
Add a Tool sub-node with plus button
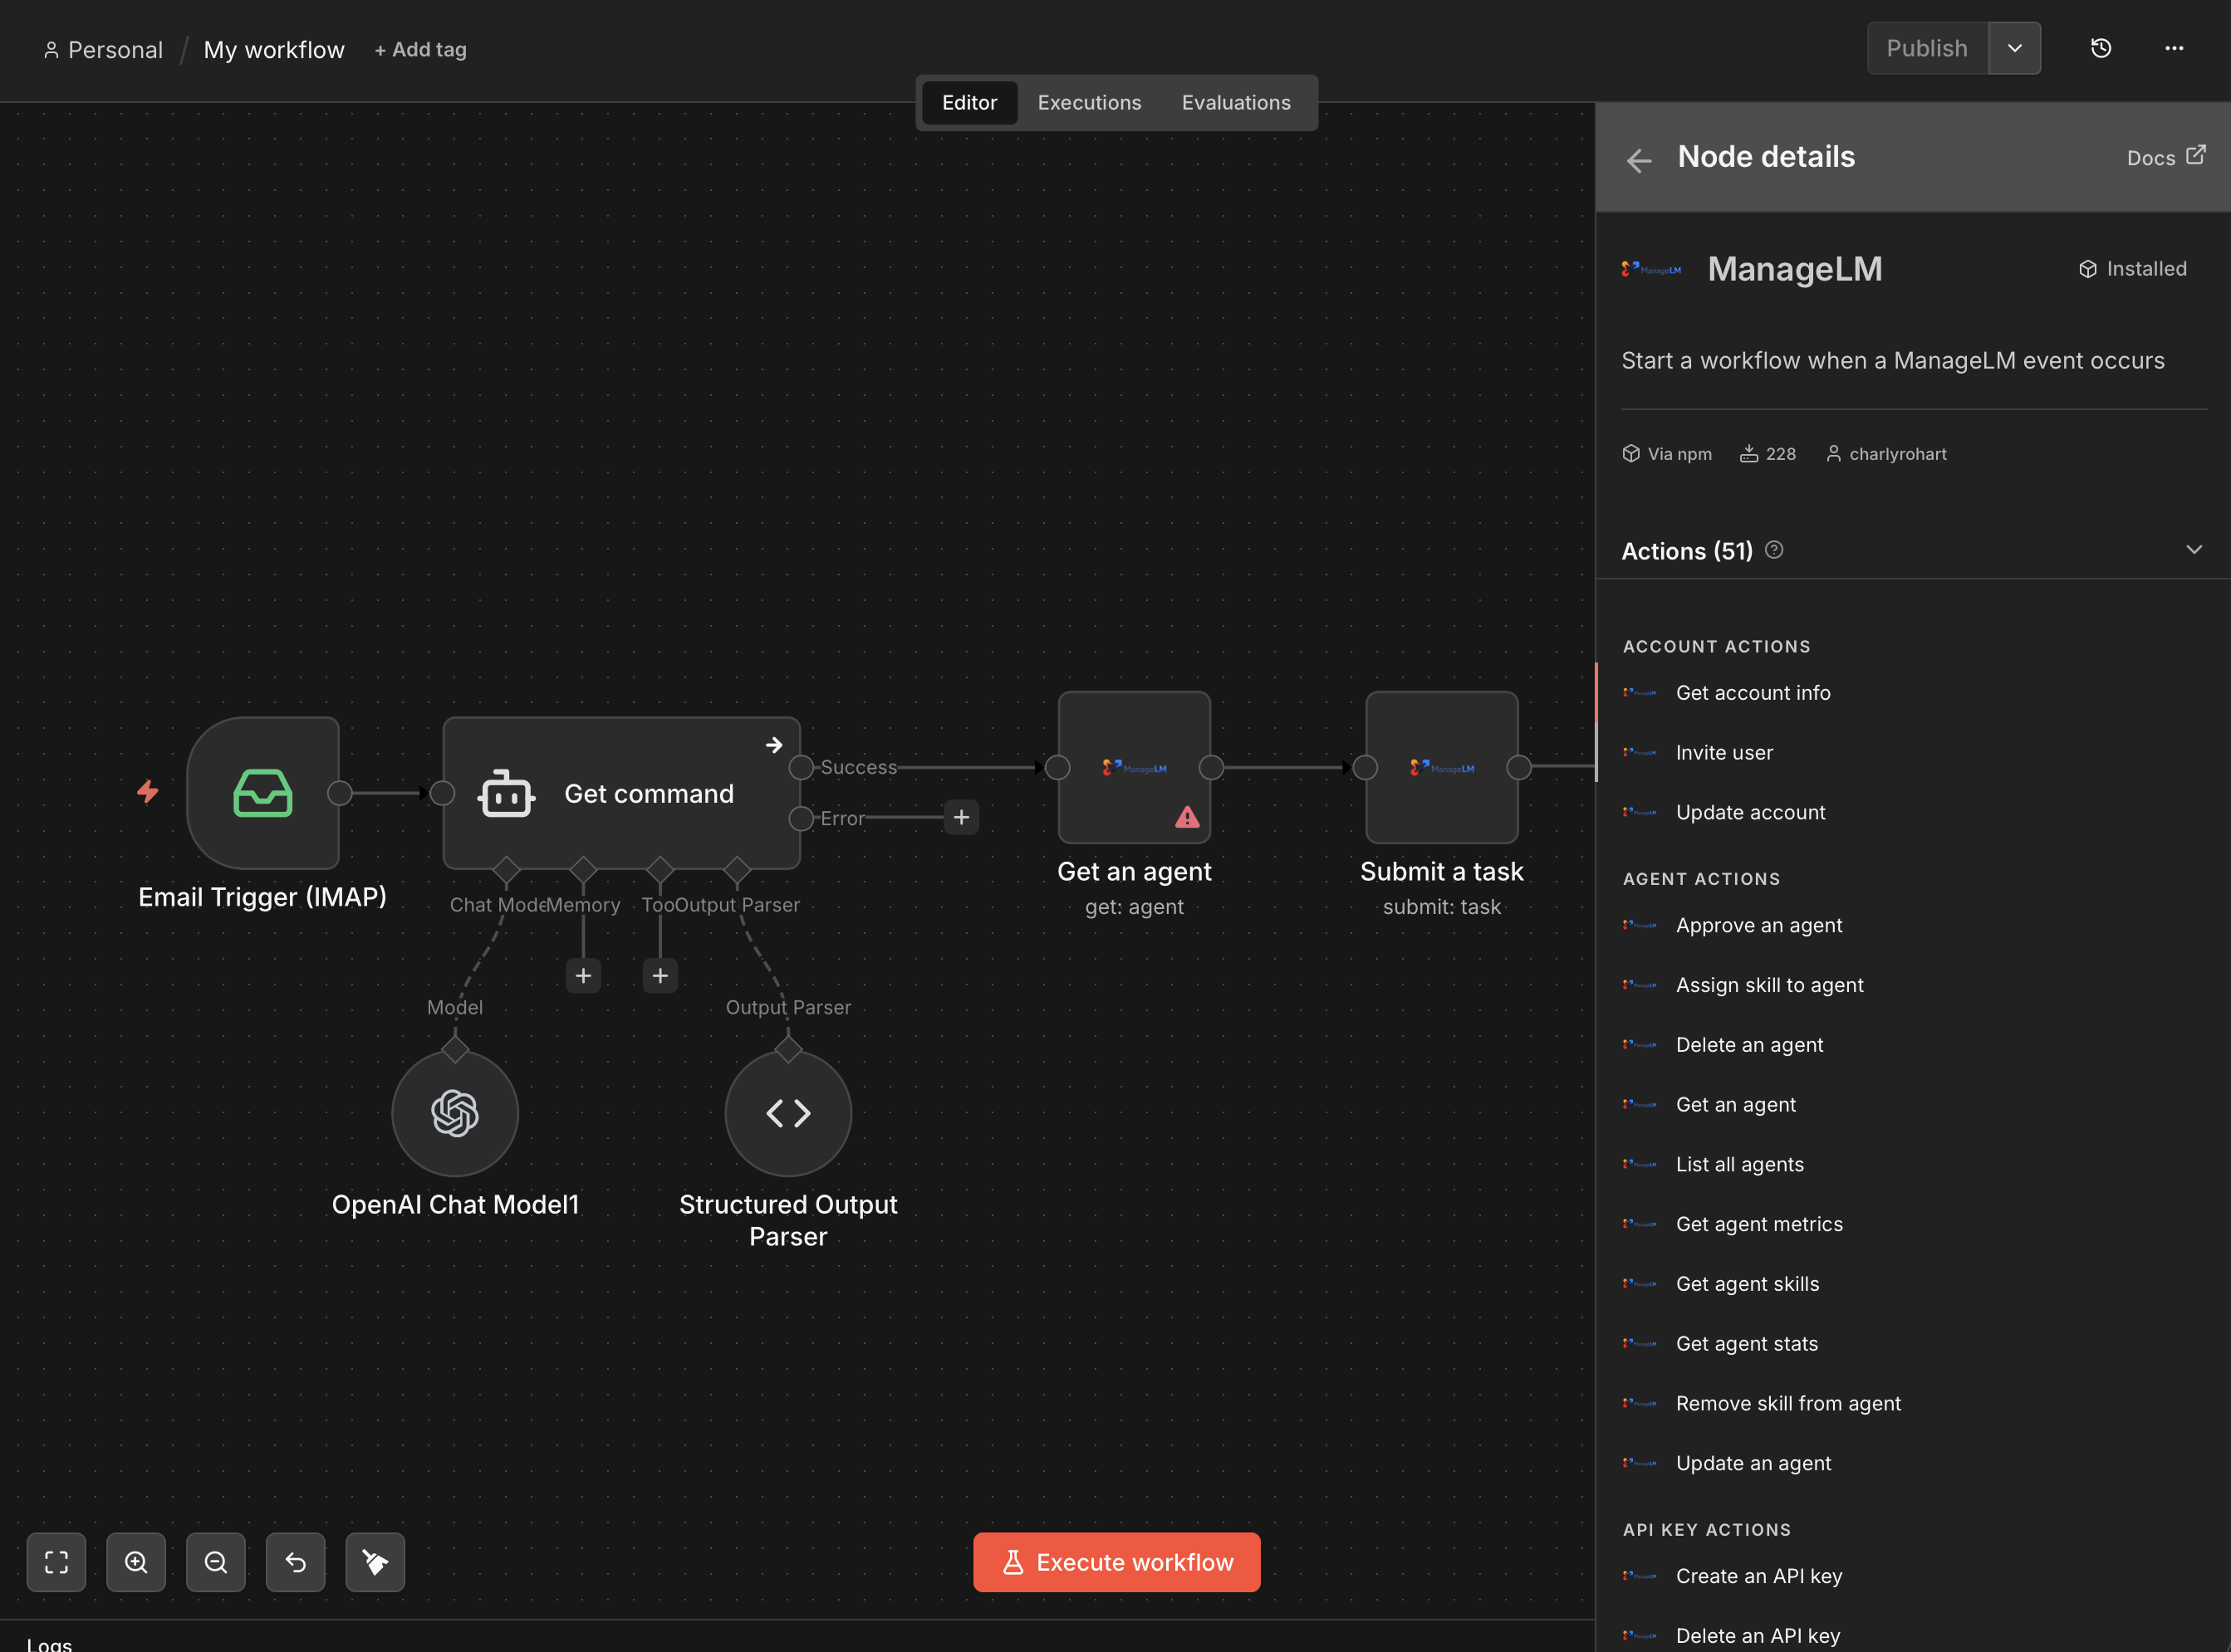coord(660,976)
